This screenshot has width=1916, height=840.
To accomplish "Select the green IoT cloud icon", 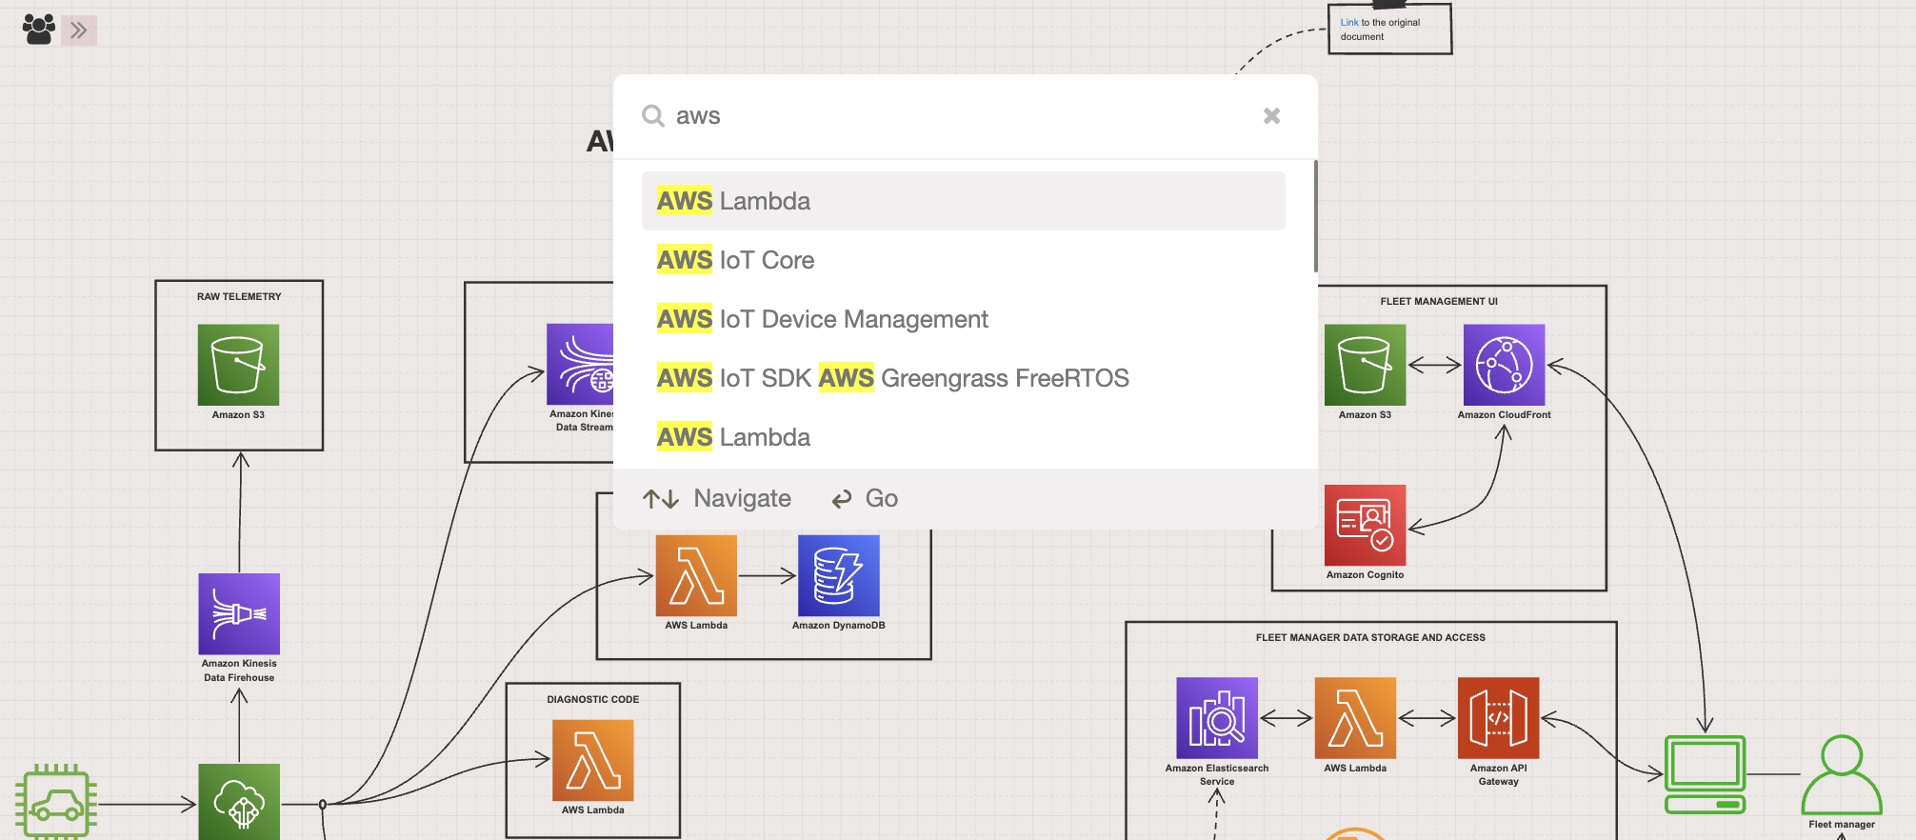I will click(x=239, y=802).
